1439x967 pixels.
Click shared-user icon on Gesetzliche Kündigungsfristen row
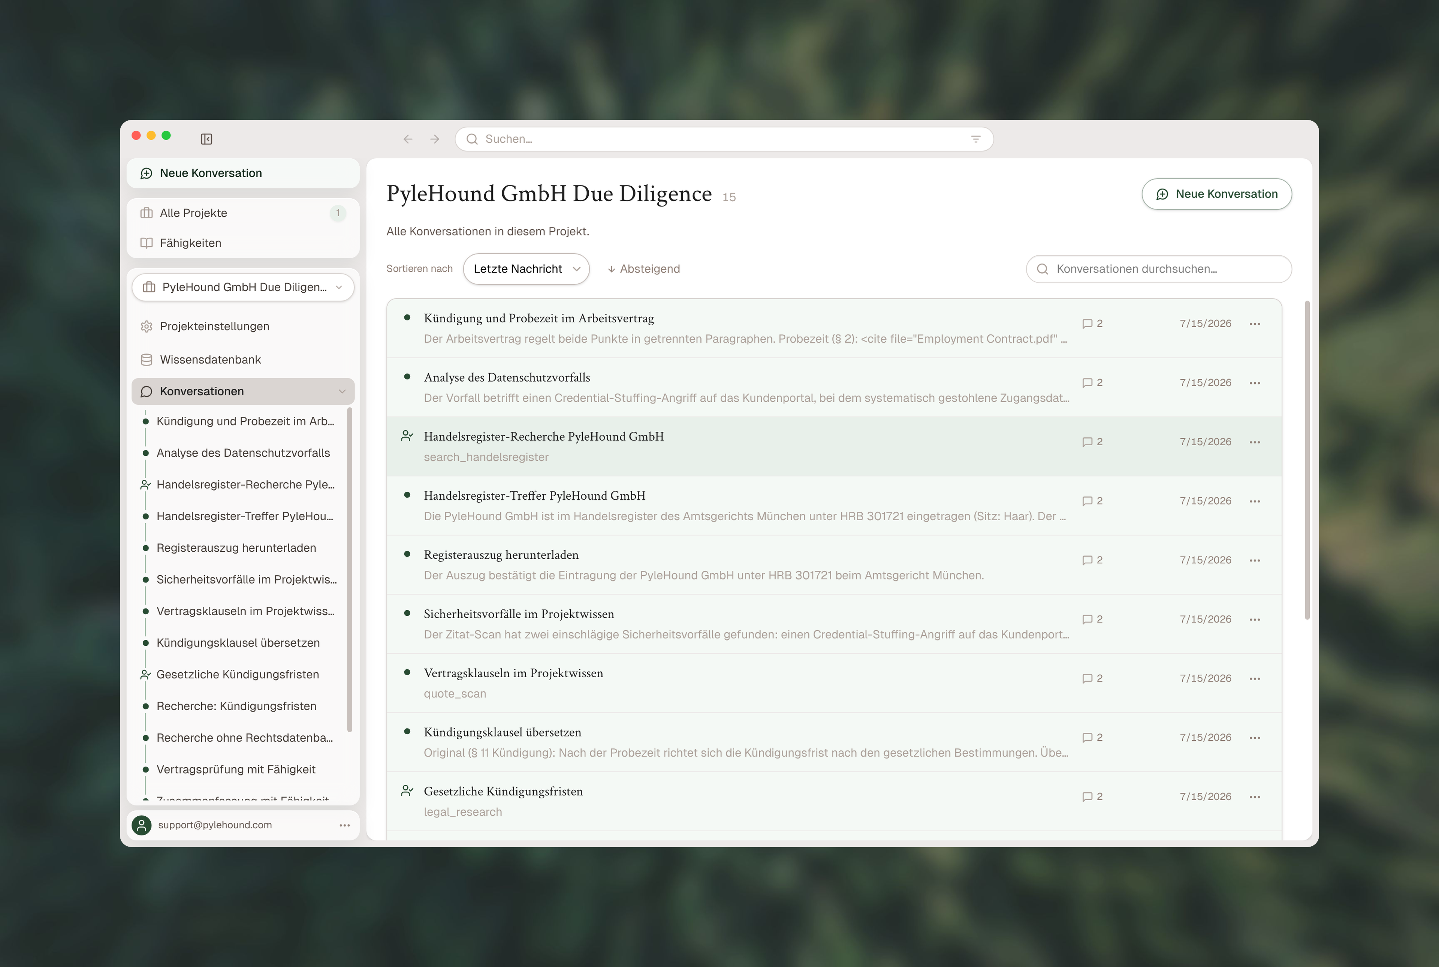[407, 790]
